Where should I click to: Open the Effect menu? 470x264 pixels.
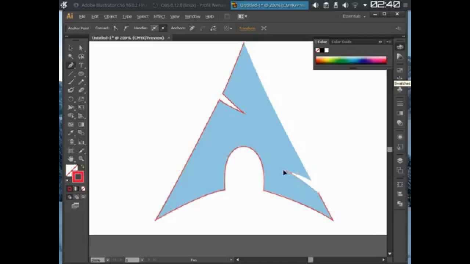pyautogui.click(x=159, y=16)
